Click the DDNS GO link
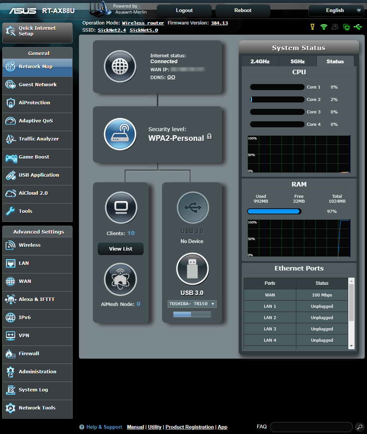The height and width of the screenshot is (434, 367). (x=171, y=78)
